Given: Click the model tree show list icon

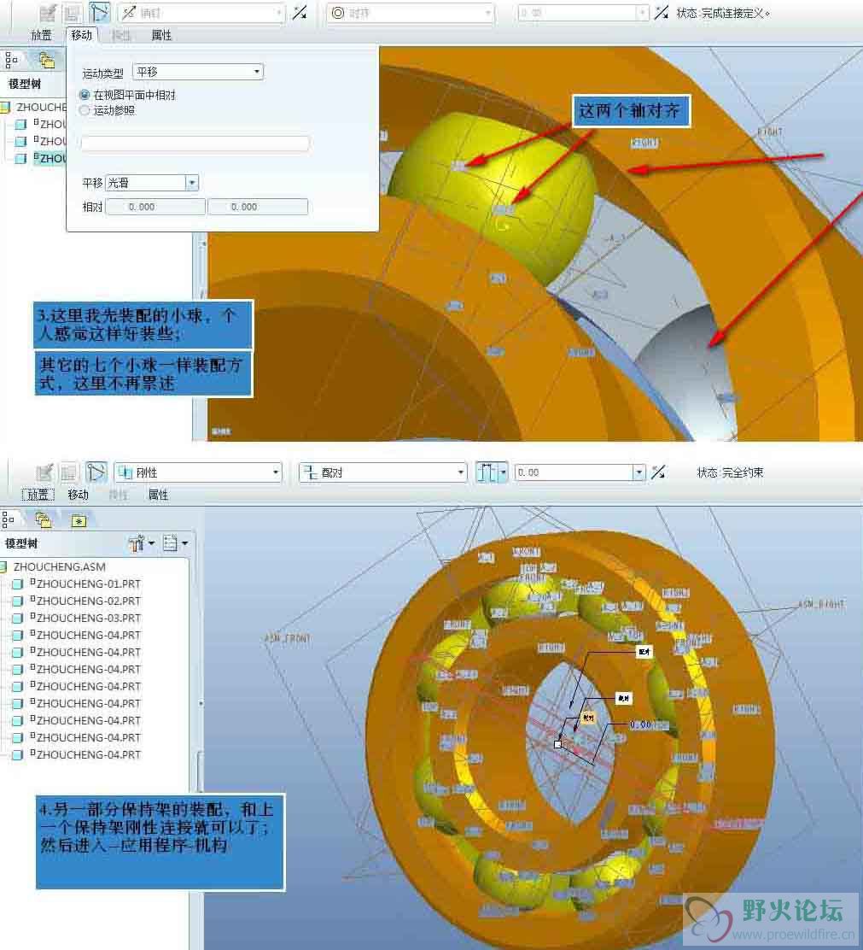Looking at the screenshot, I should 170,543.
